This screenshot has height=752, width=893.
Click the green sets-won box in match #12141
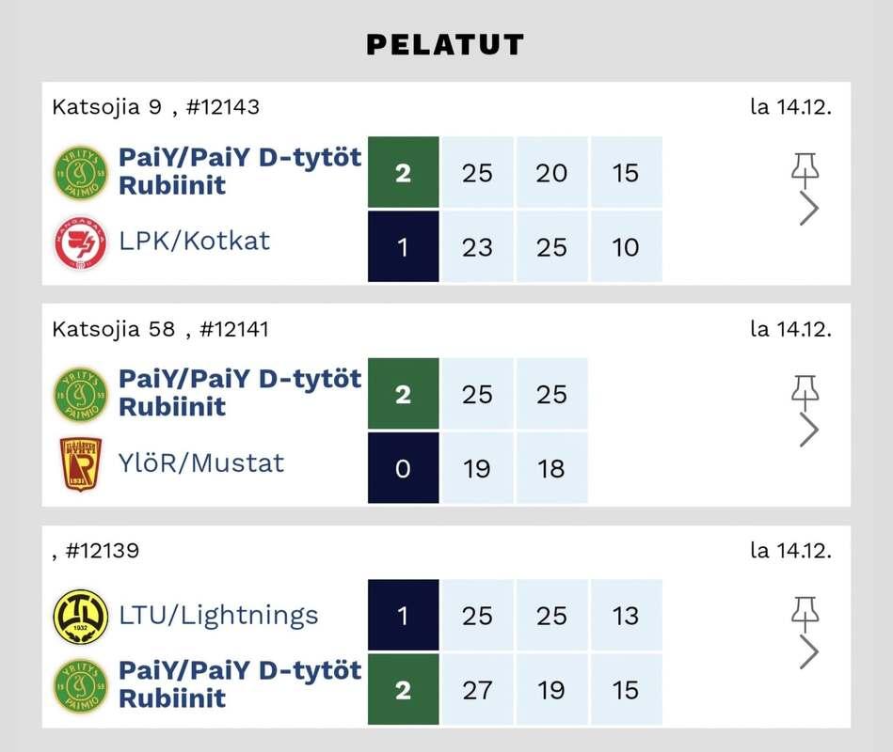[404, 394]
